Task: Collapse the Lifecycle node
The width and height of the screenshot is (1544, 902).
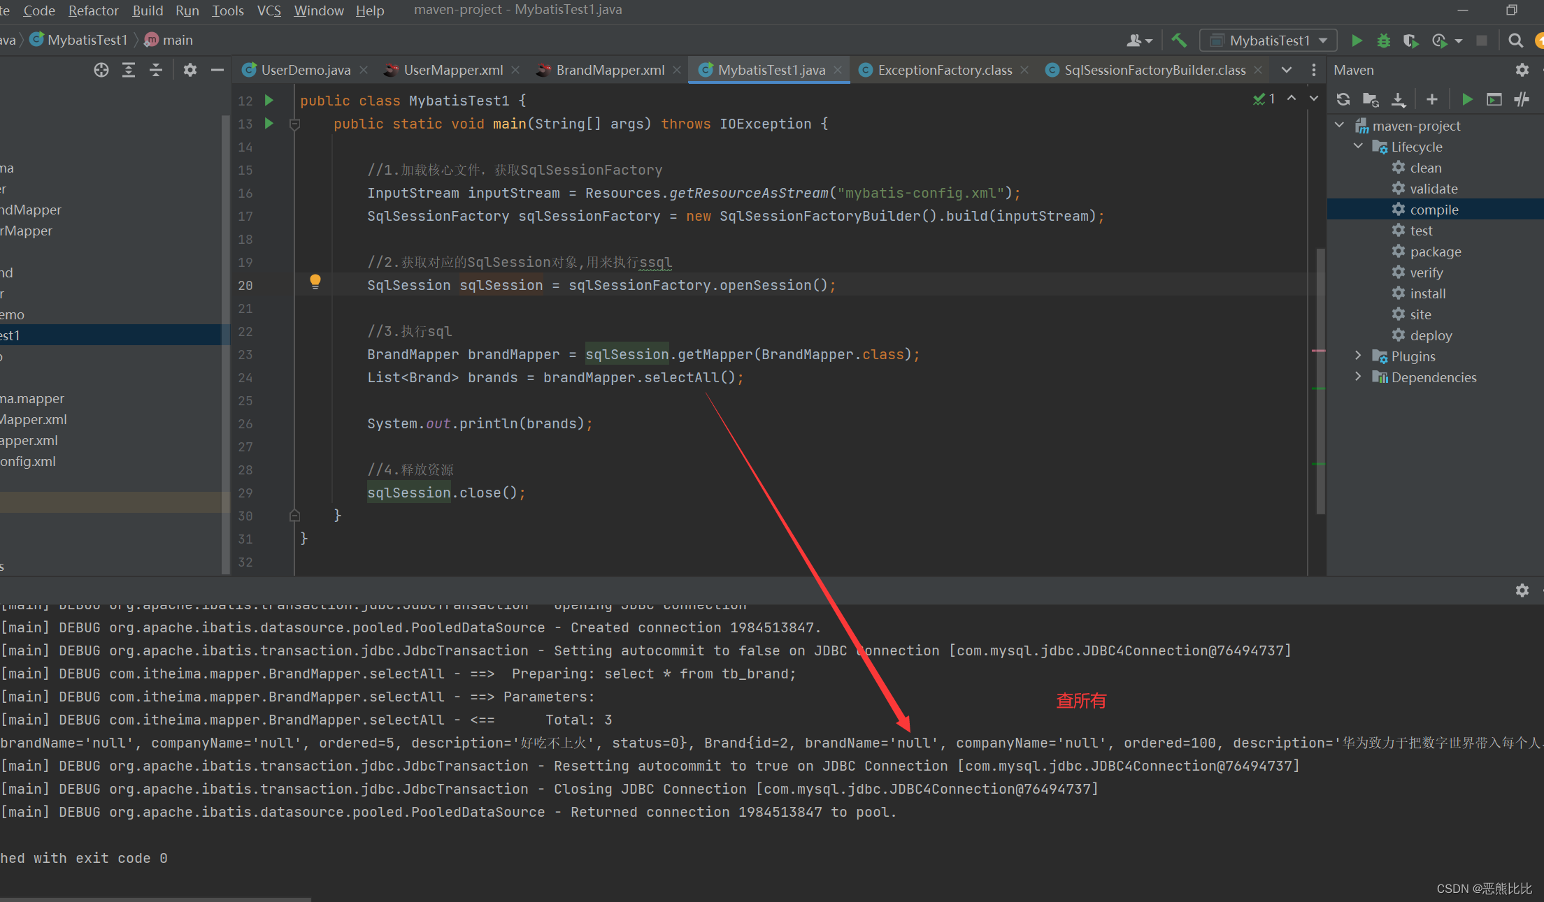Action: [x=1359, y=146]
